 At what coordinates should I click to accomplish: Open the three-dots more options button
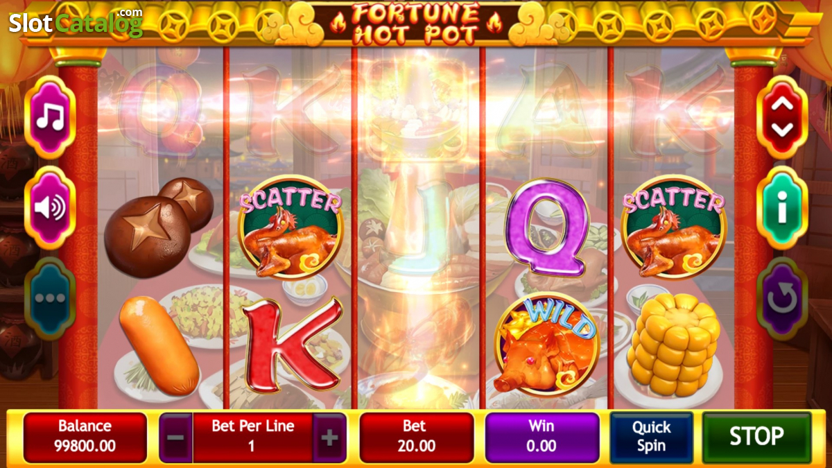[50, 299]
